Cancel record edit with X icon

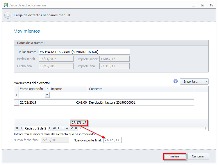click(76, 128)
